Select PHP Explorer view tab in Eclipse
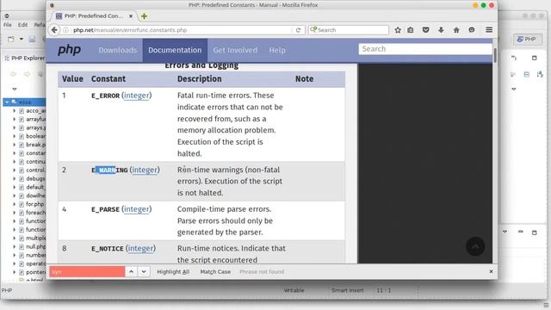Screen dimensions: 551x310 click(25, 58)
